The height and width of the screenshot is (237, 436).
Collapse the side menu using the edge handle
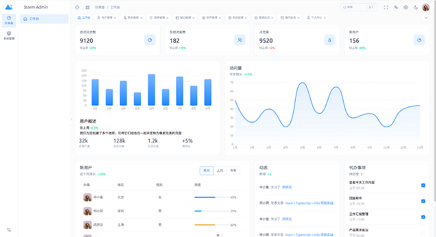click(71, 119)
